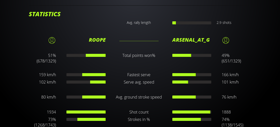Click ARSENAL_AT_G's Fastest serve bar
This screenshot has width=280, height=127.
coord(192,75)
